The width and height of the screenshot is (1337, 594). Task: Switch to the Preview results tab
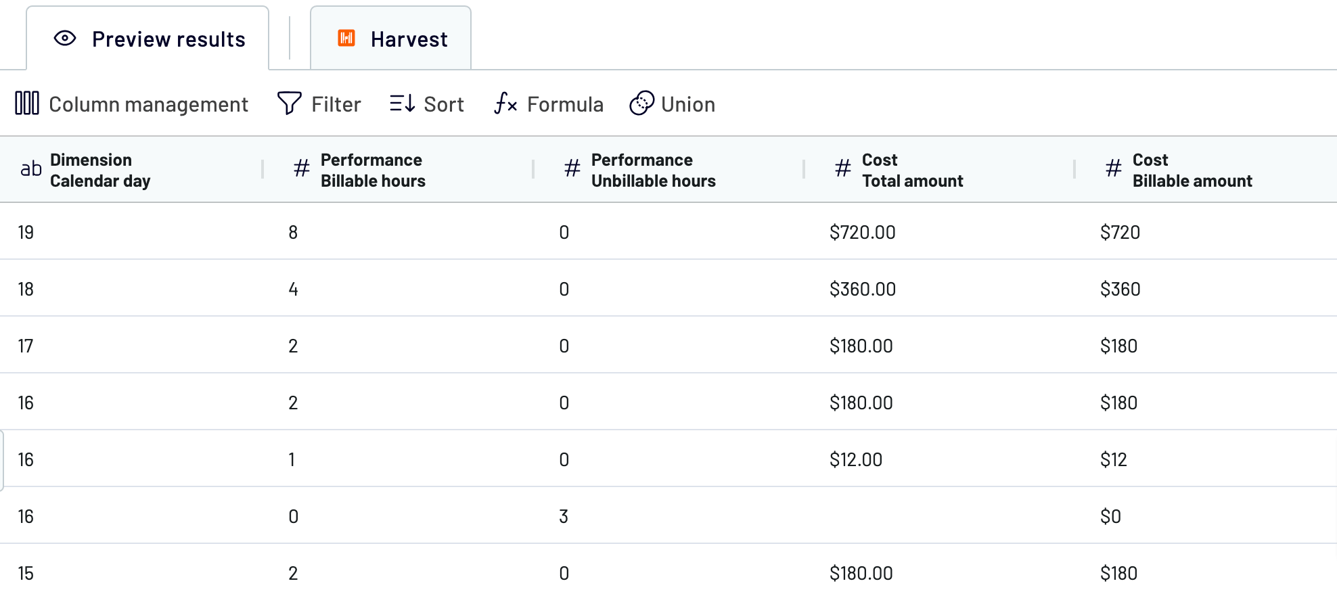click(148, 39)
